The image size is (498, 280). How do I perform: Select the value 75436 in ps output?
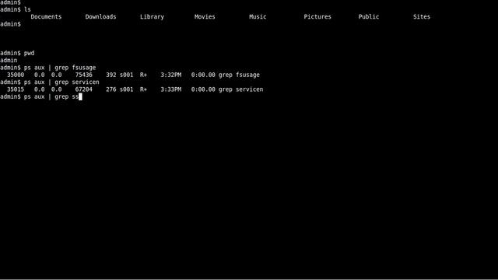84,75
